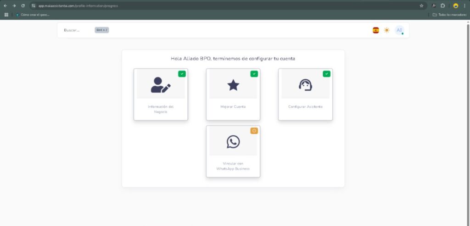Open the "Cómo crear el speec..." bookmark

[33, 15]
